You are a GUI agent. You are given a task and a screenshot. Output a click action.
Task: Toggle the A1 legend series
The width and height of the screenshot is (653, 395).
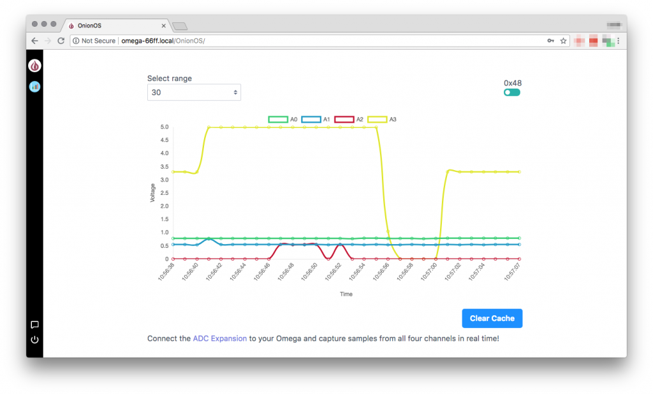click(x=316, y=120)
